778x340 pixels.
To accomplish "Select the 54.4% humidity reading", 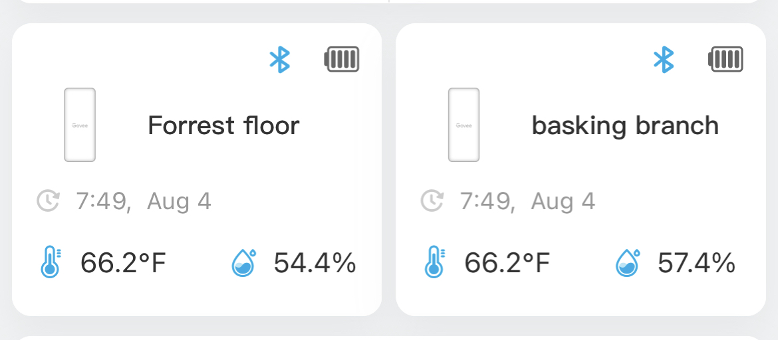I will [x=315, y=263].
